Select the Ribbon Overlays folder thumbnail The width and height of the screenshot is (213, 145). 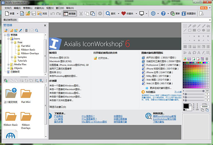click(x=26, y=120)
